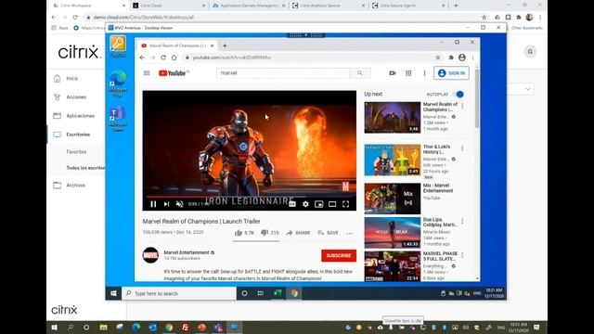Bookmark YouTube page with star icon
594x334 pixels.
(438, 58)
